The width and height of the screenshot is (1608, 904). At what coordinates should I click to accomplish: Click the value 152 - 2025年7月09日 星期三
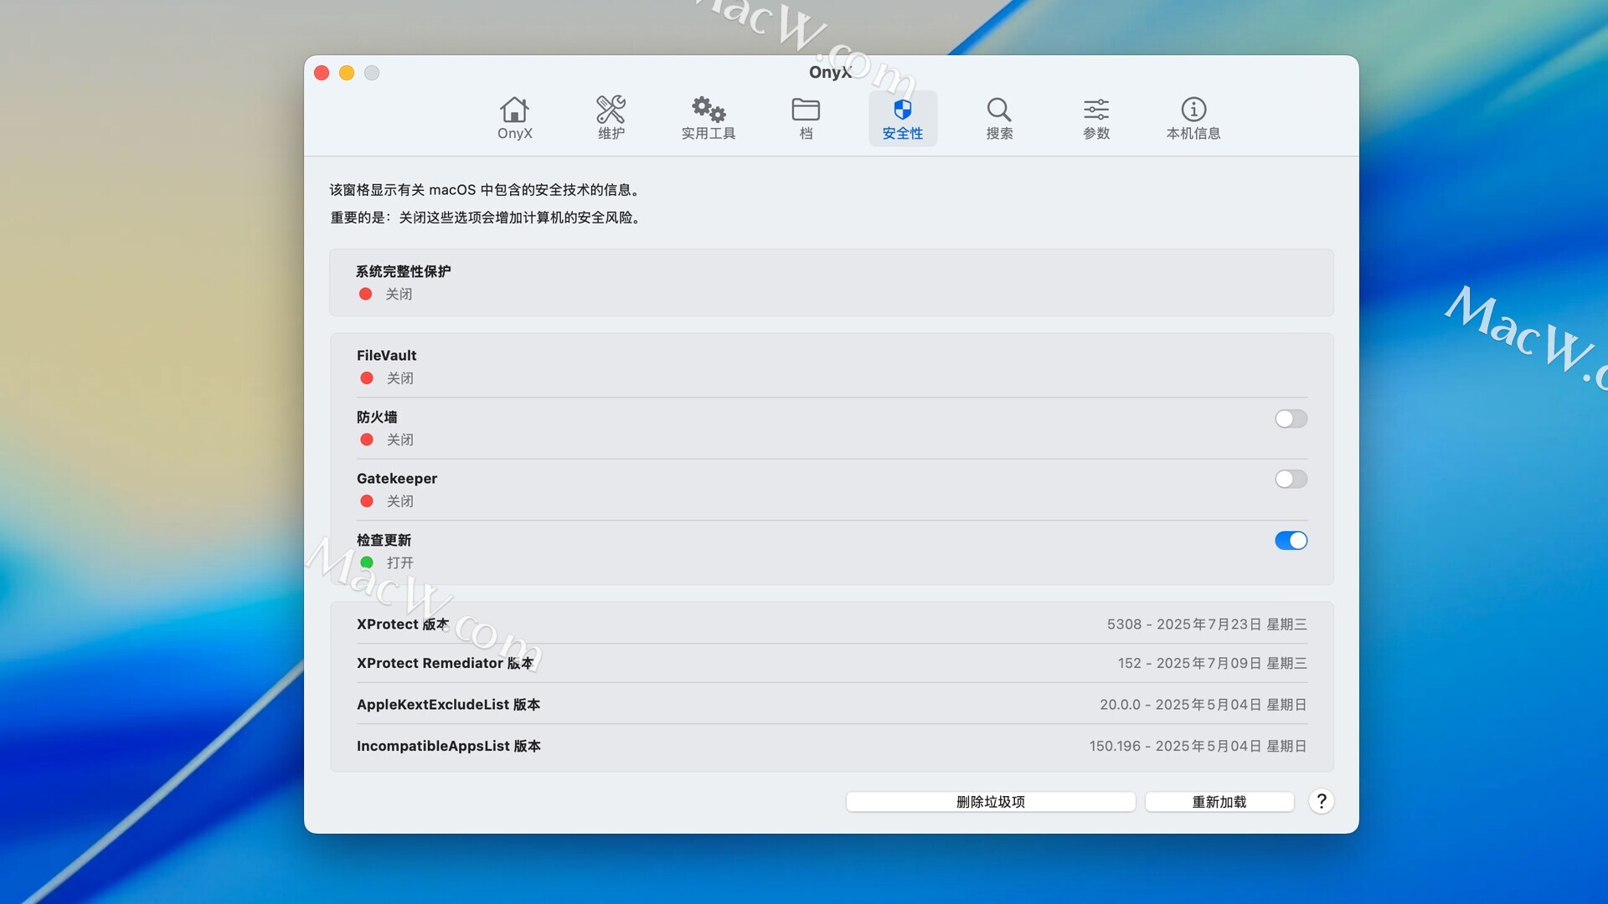tap(1212, 663)
